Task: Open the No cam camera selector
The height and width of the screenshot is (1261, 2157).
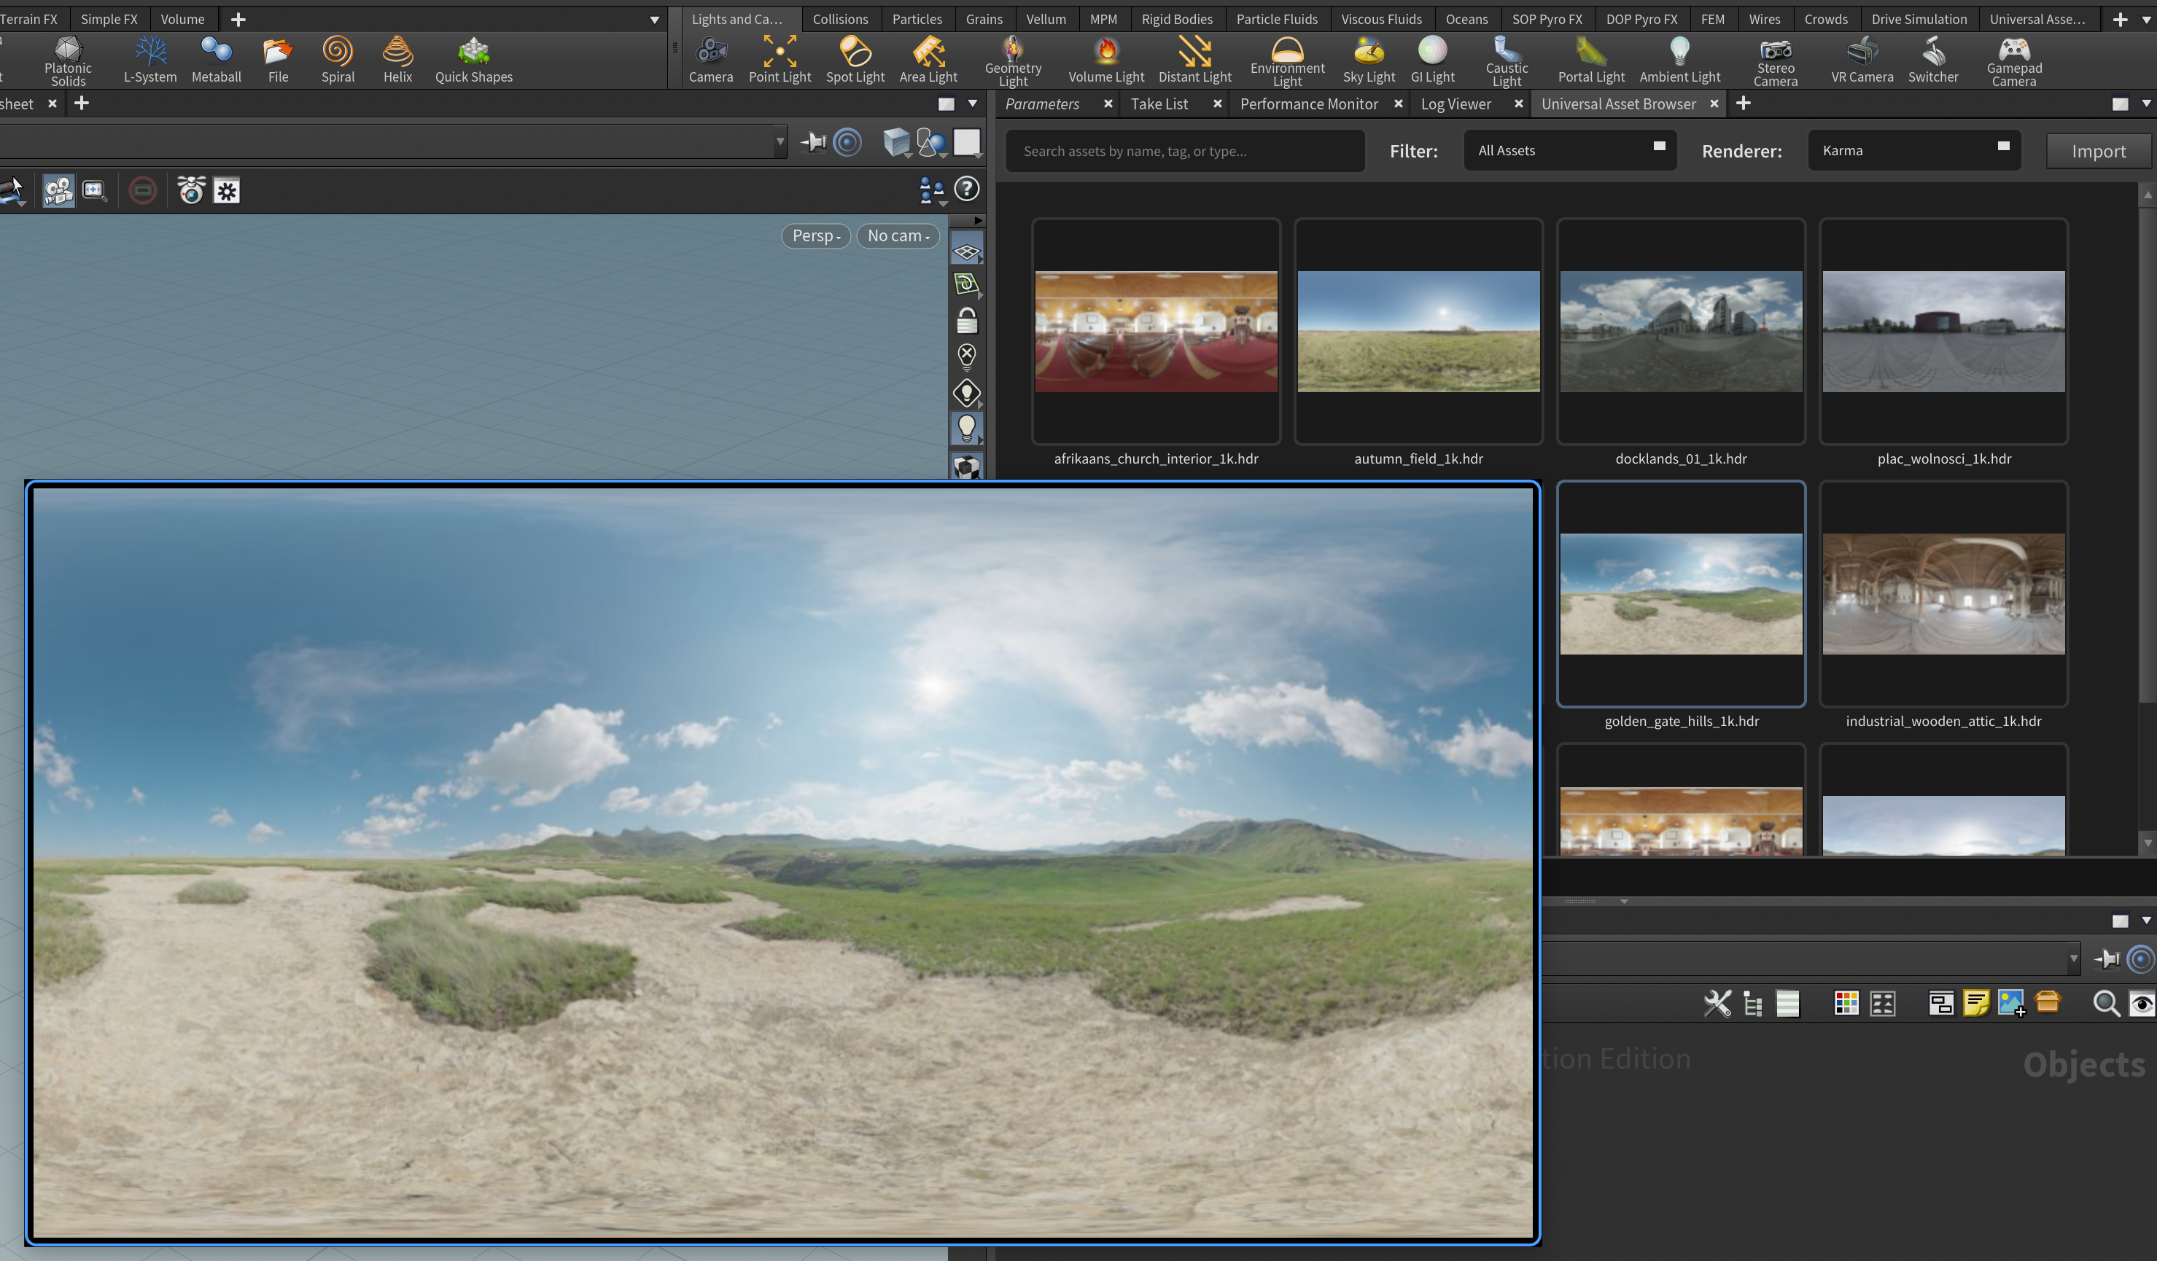Action: tap(897, 236)
